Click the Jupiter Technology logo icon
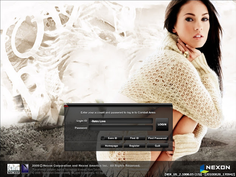 tap(25, 169)
